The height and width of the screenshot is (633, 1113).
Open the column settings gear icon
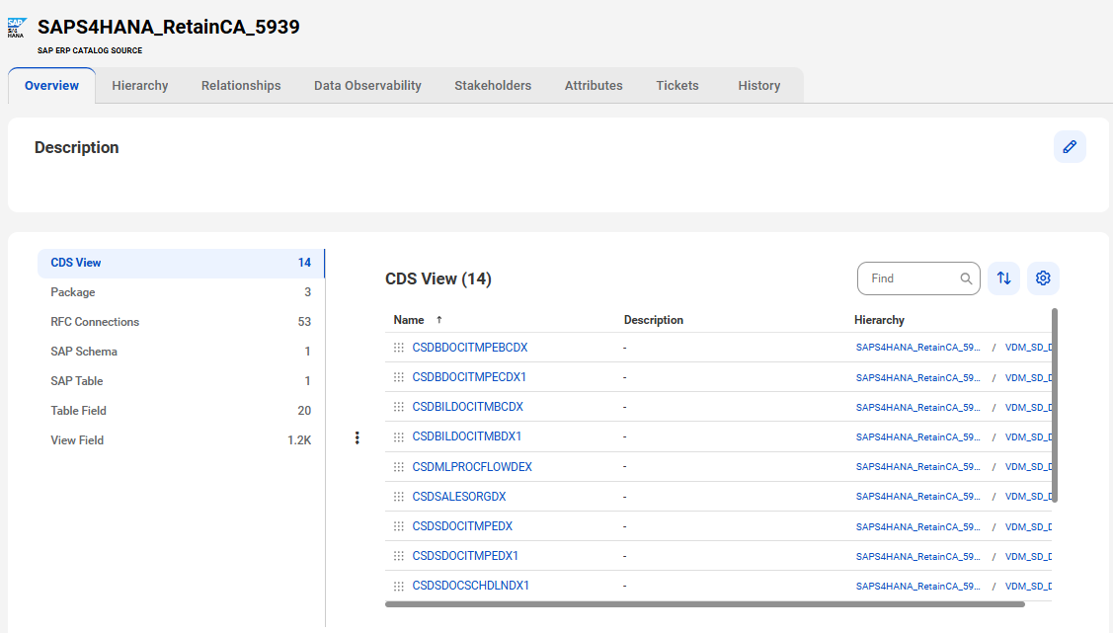[1043, 278]
